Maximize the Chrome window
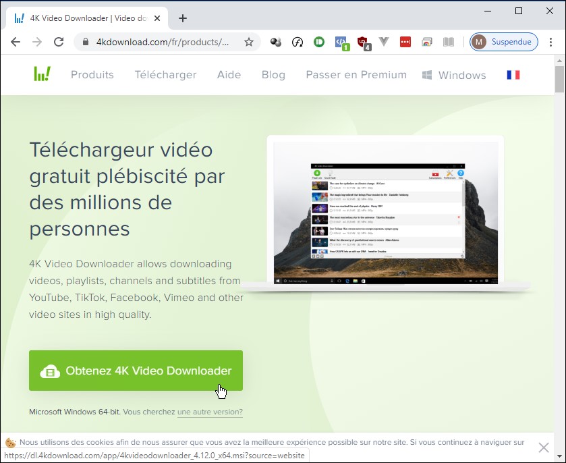The width and height of the screenshot is (566, 463). [x=519, y=11]
